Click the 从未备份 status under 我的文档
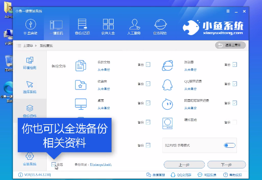262x180 pixels. pos(104,70)
